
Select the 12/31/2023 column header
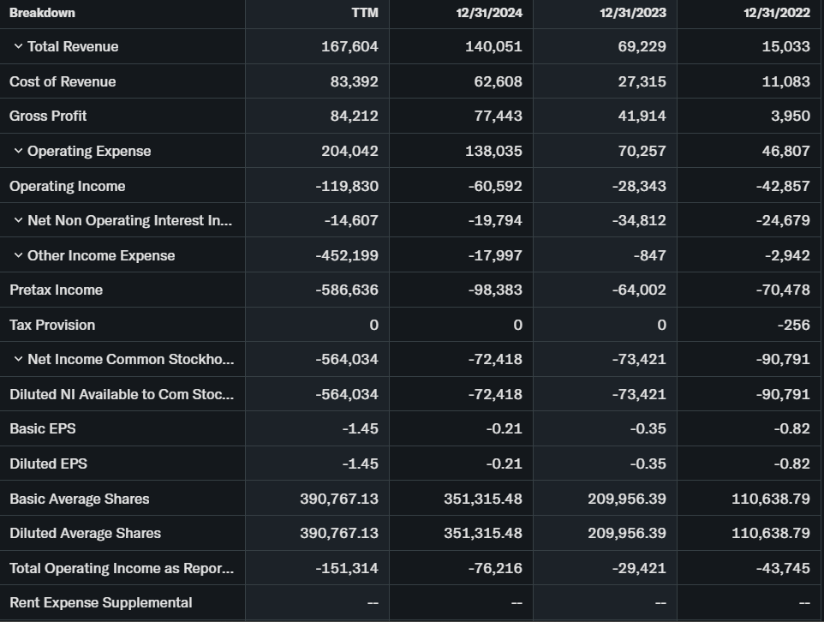(633, 12)
